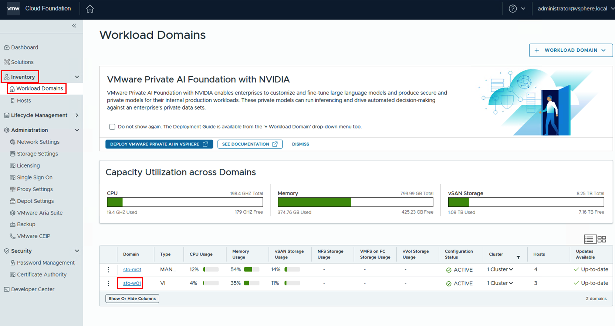The width and height of the screenshot is (615, 326).
Task: Click the home icon in top bar
Action: [x=90, y=9]
